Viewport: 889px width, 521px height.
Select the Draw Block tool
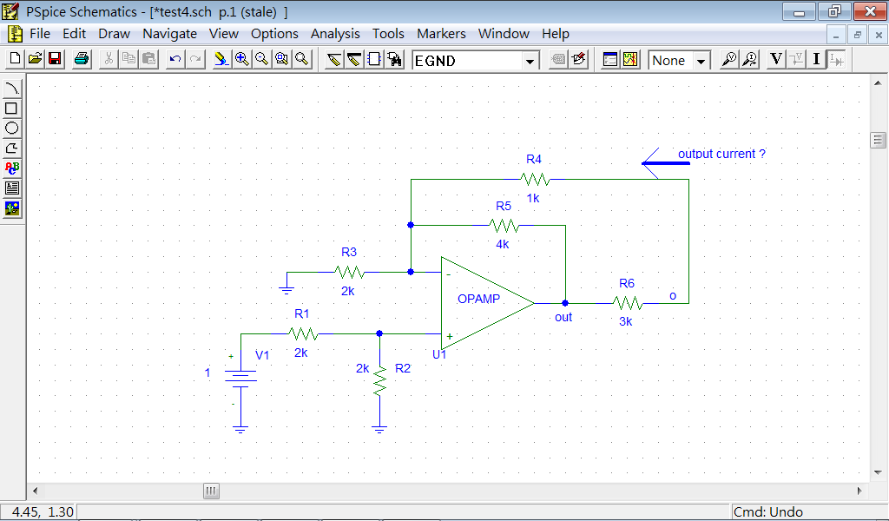point(374,59)
